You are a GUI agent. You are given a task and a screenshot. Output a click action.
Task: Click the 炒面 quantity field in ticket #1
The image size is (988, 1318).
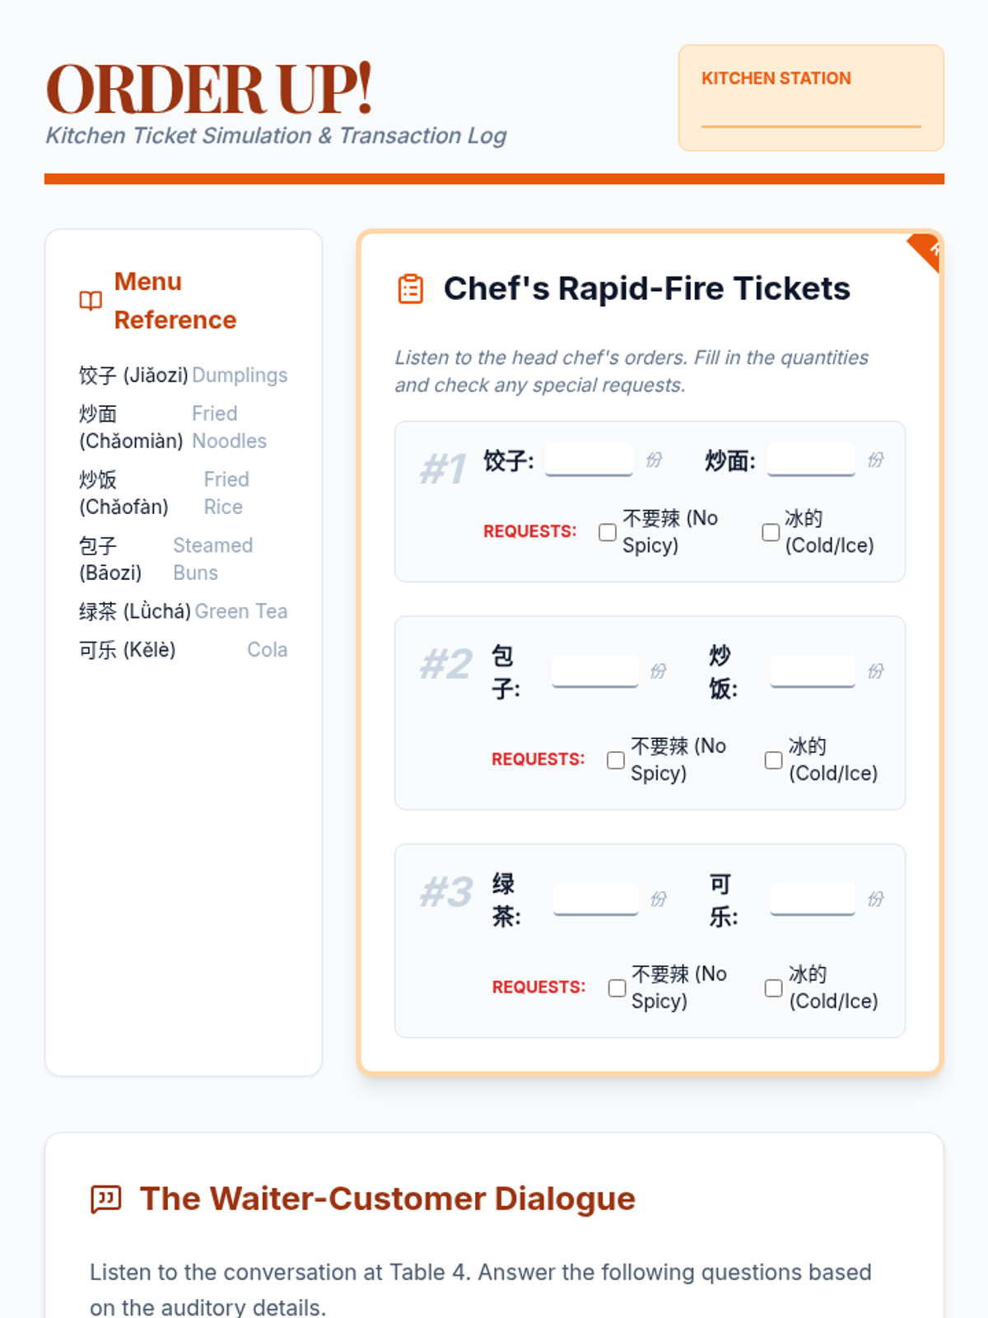coord(811,460)
